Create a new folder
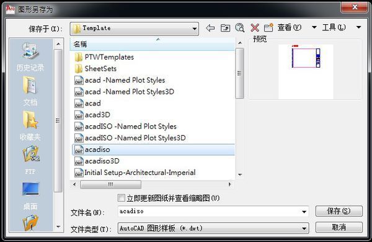 [268, 27]
